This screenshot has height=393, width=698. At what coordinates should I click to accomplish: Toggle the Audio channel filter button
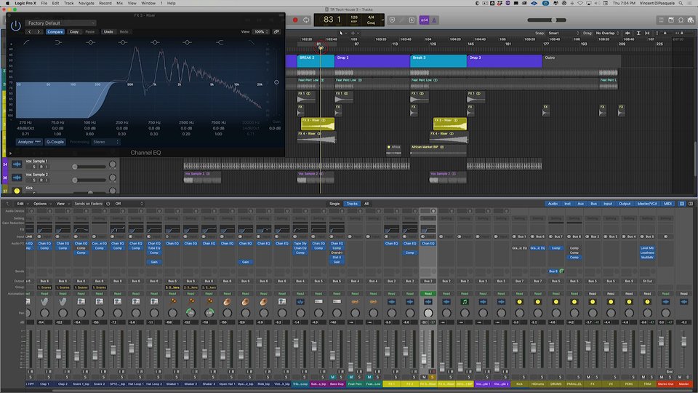point(553,204)
